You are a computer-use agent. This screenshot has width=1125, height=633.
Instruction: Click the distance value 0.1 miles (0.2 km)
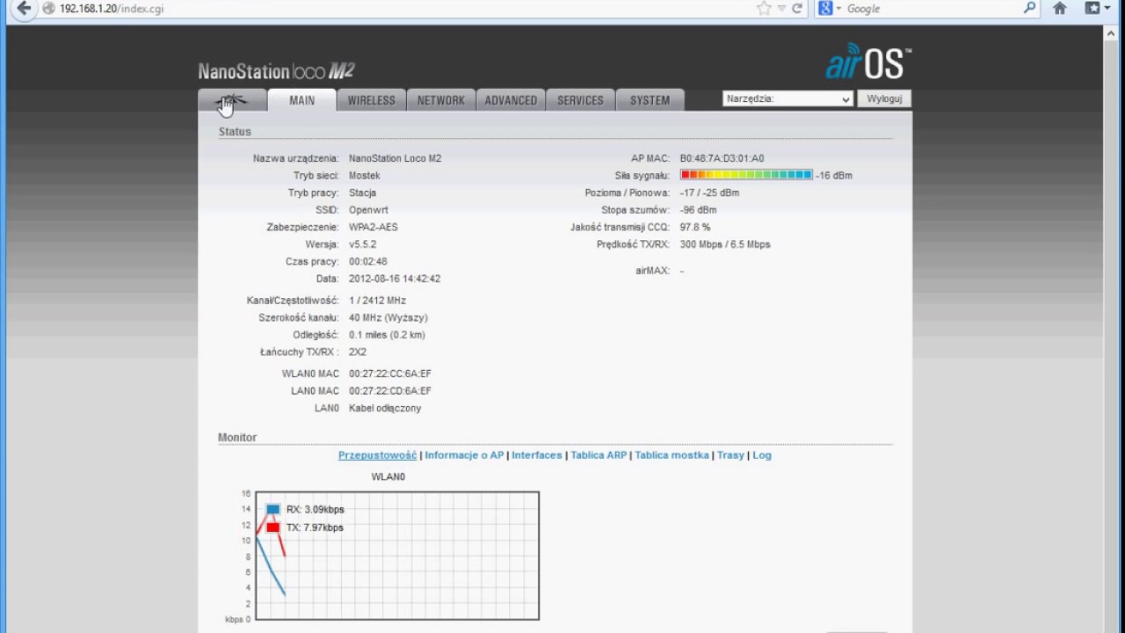(x=387, y=335)
